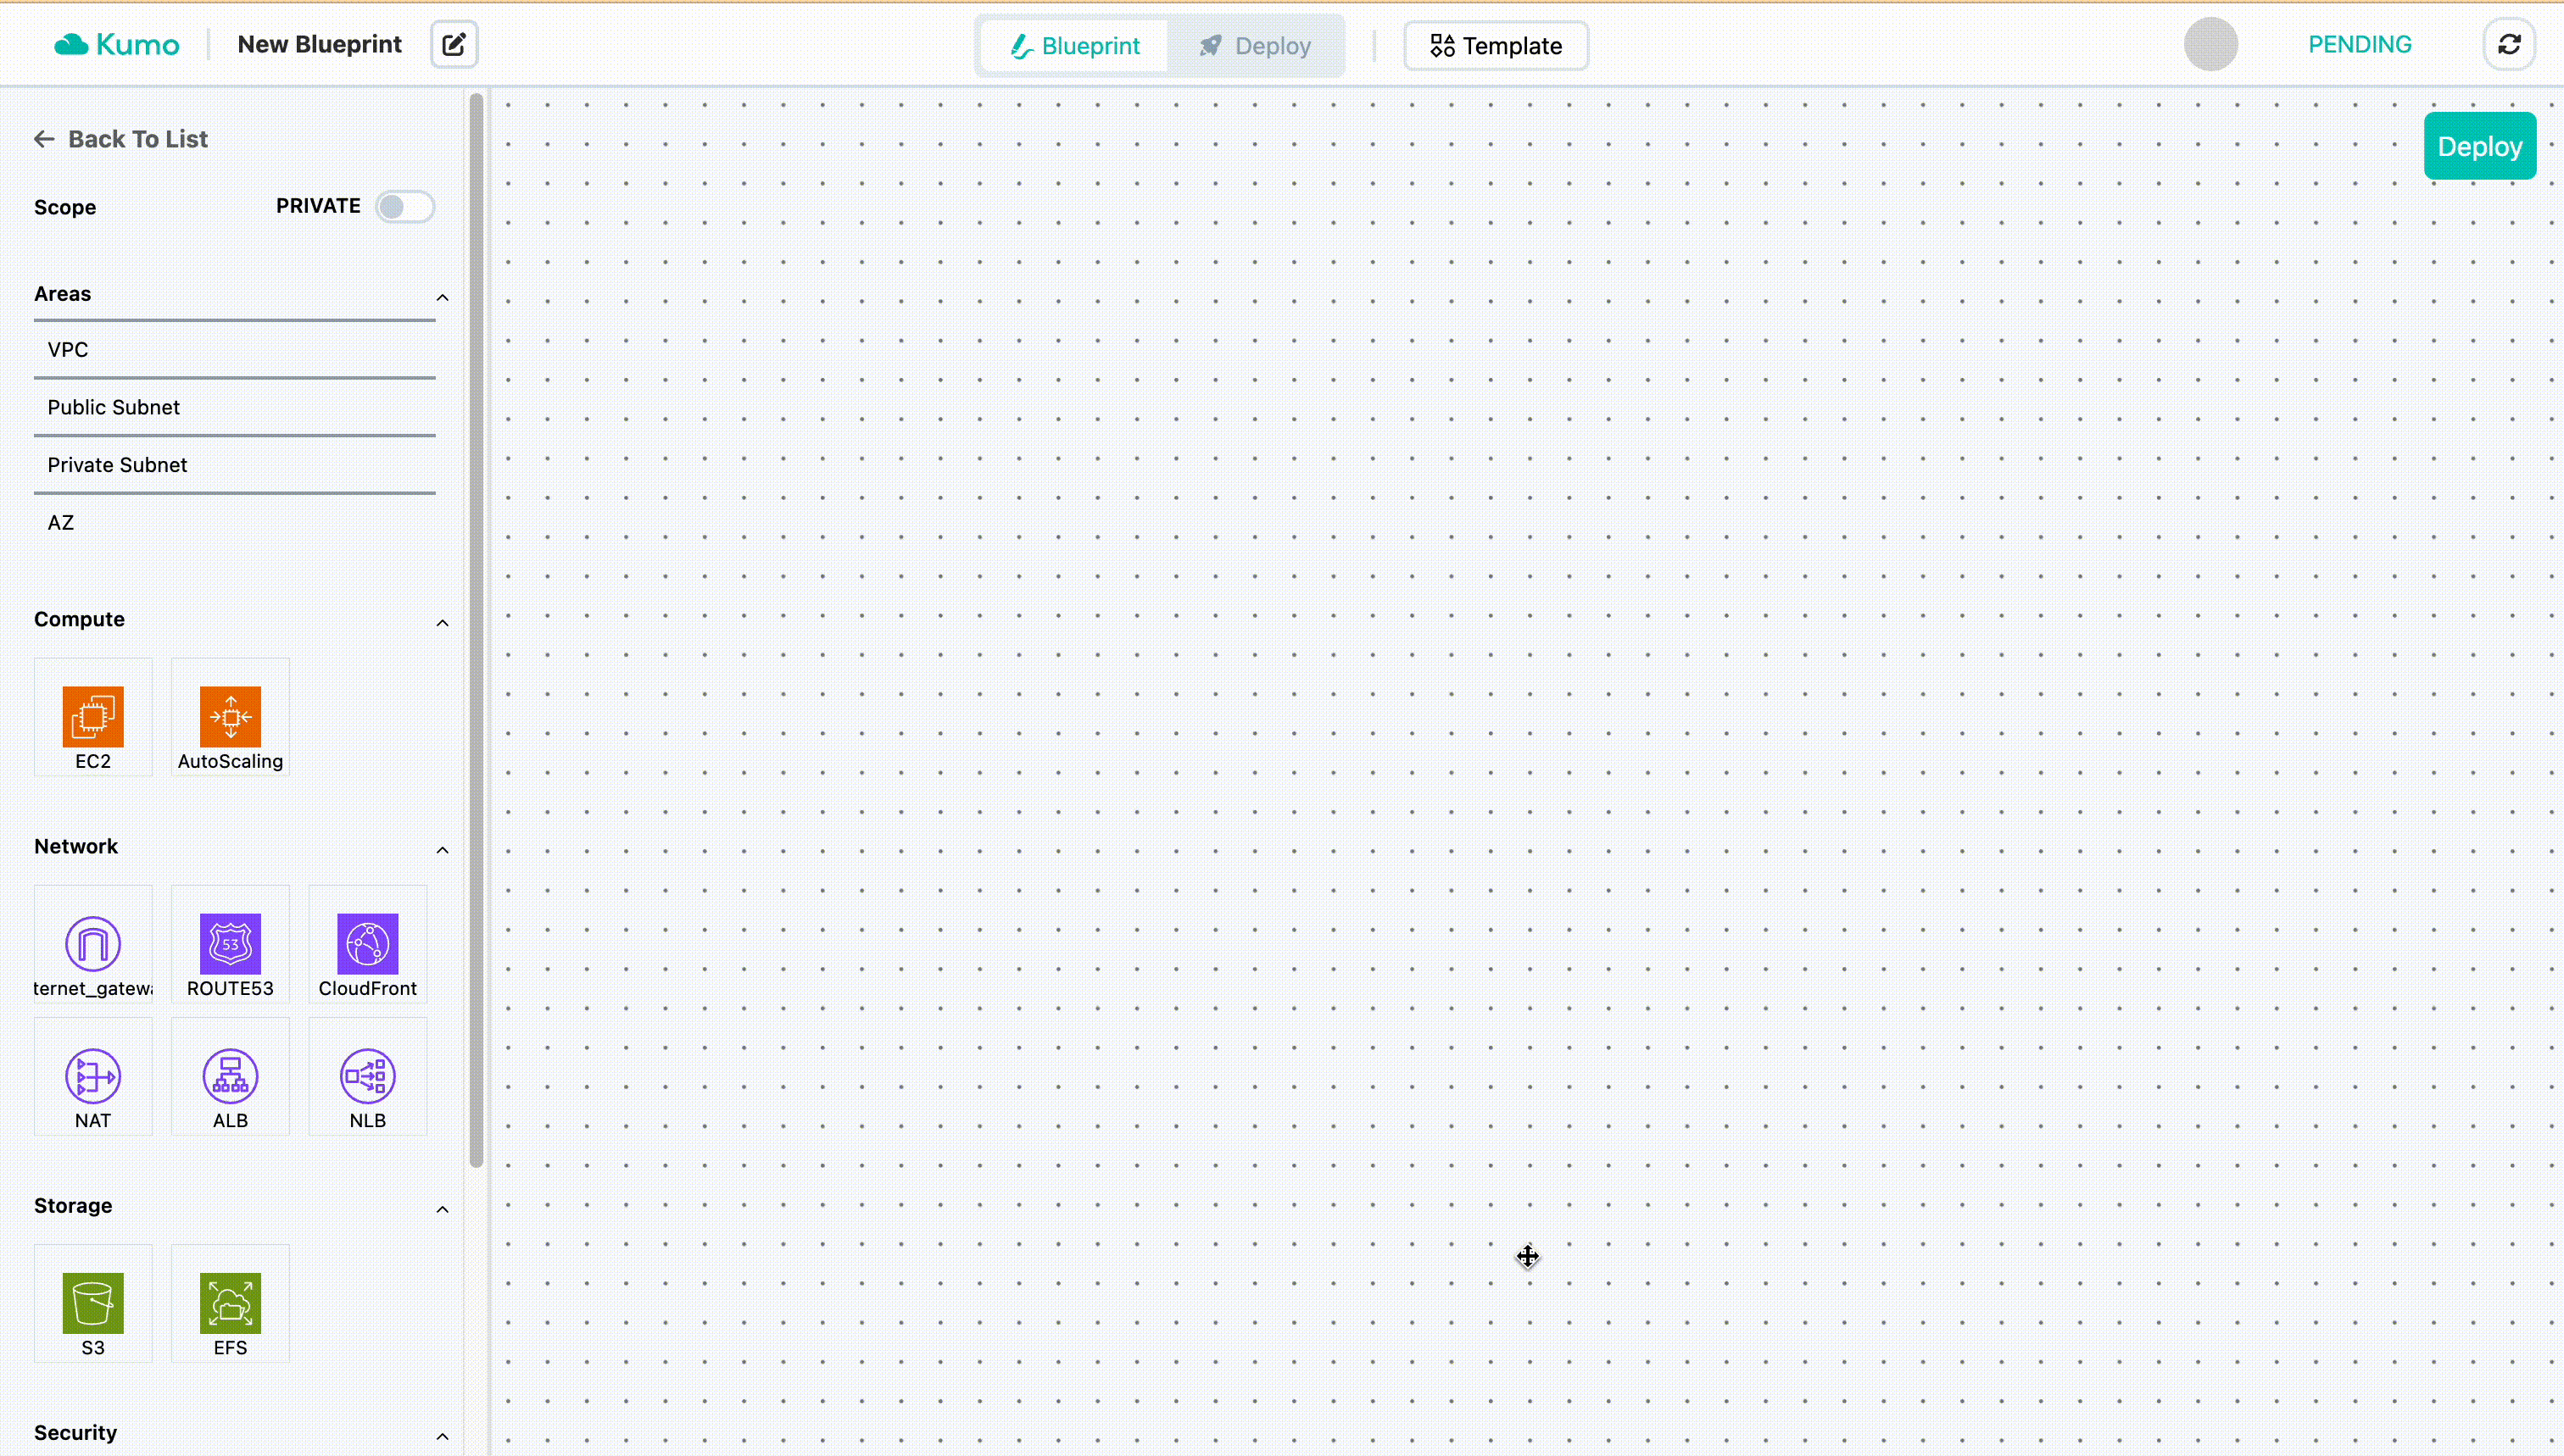Click the Kumo cloud logo
The height and width of the screenshot is (1456, 2564).
[x=116, y=44]
